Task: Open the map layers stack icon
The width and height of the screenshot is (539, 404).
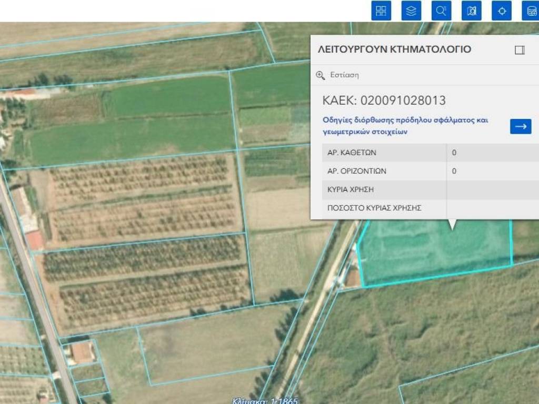Action: point(411,11)
